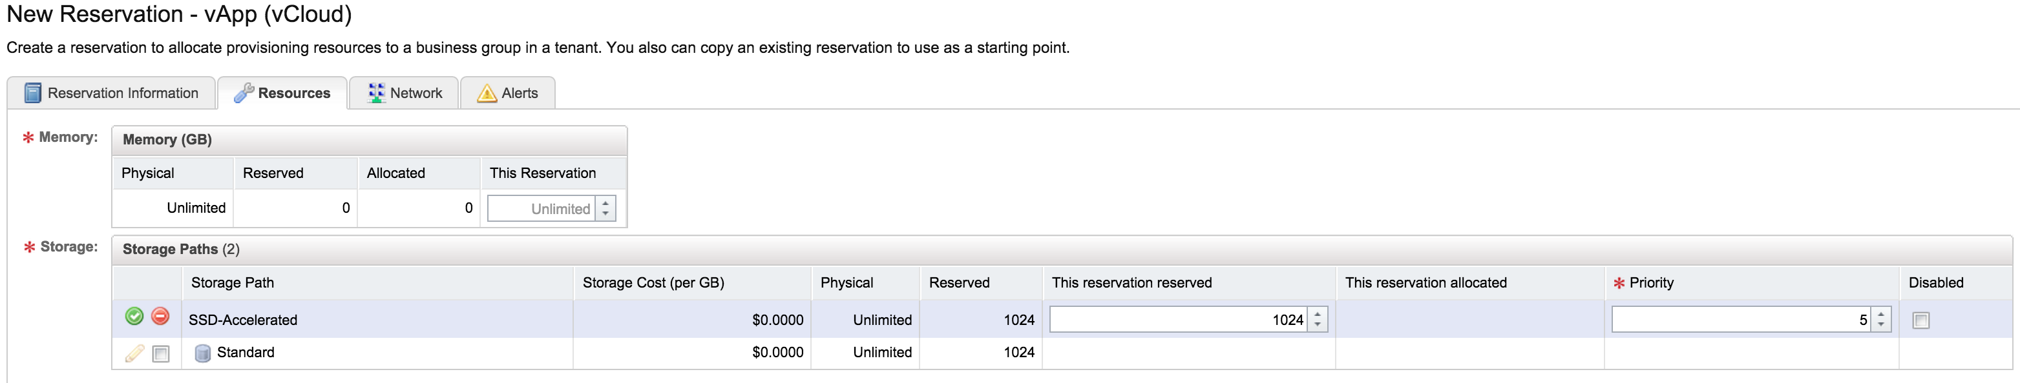Click the Storage Path column header
This screenshot has height=383, width=2020.
(232, 283)
